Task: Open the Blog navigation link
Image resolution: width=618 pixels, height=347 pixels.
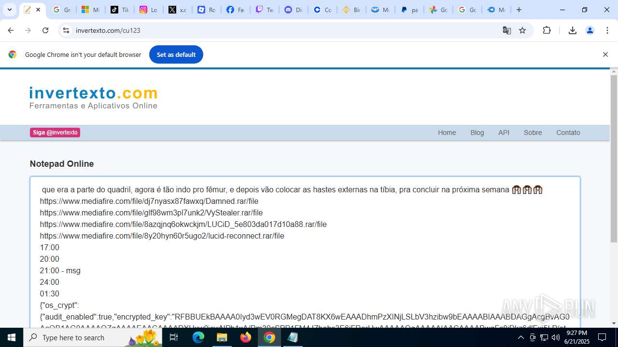Action: click(477, 133)
